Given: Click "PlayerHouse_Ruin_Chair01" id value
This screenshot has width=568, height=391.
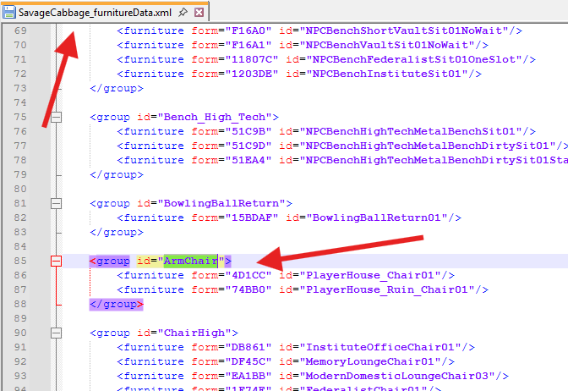Looking at the screenshot, I should 387,289.
